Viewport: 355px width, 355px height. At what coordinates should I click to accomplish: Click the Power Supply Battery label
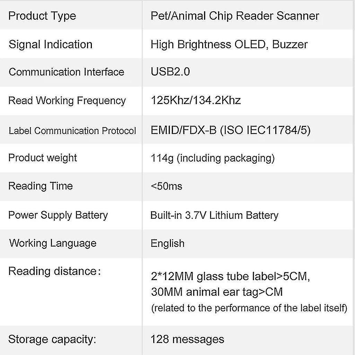tap(58, 215)
